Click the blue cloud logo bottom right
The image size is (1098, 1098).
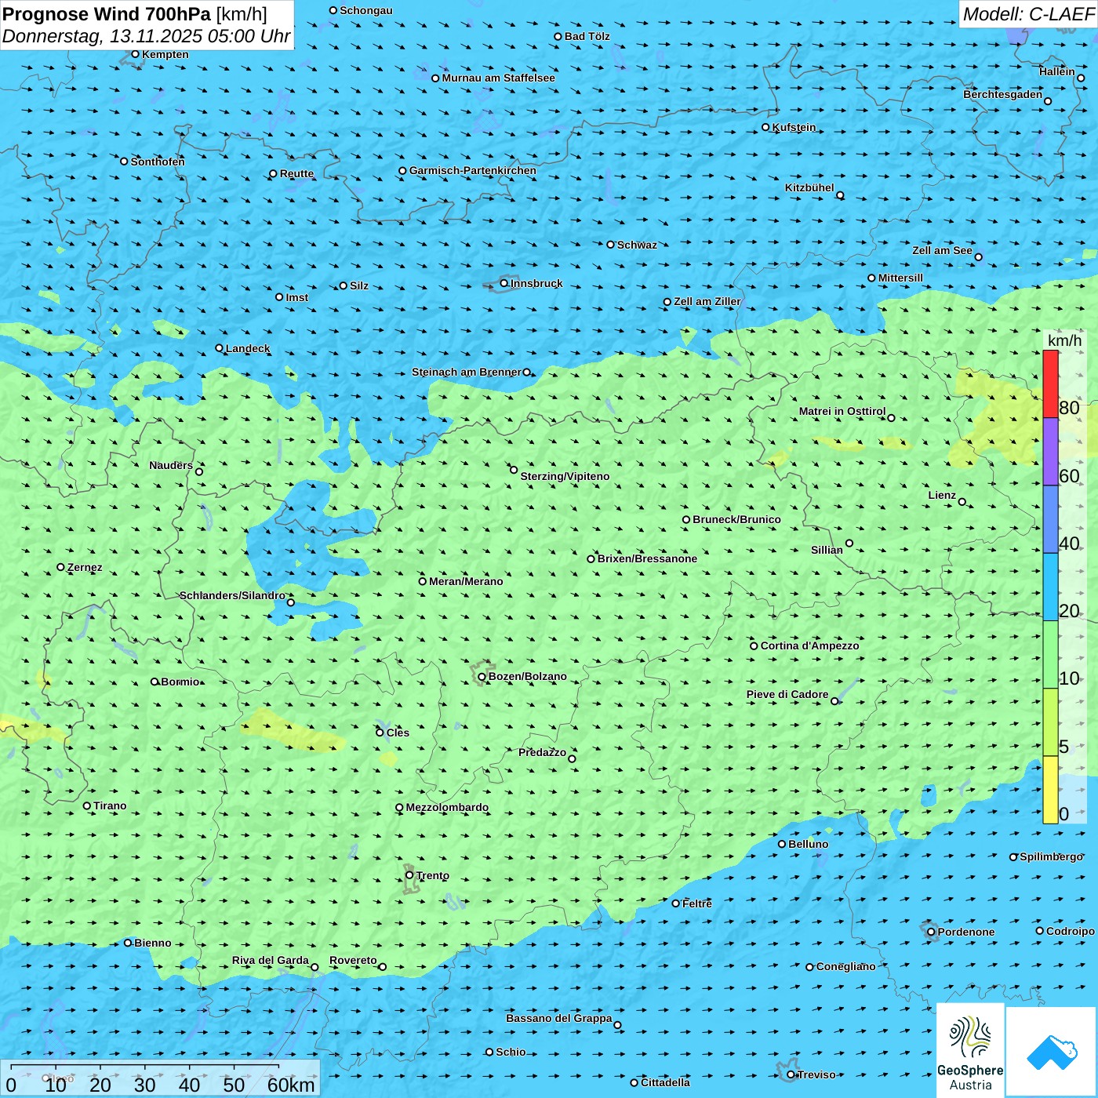(x=1052, y=1051)
